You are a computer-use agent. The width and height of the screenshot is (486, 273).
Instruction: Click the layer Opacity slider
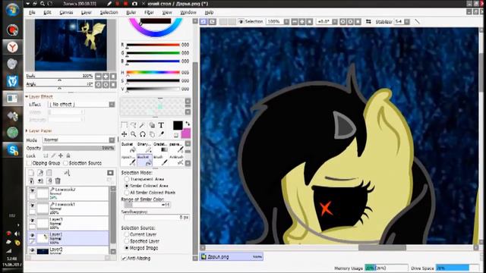point(79,149)
